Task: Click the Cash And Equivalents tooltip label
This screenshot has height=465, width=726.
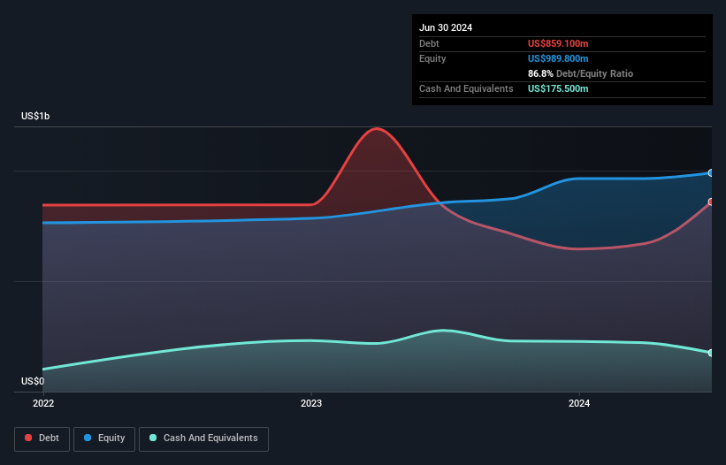Action: pyautogui.click(x=466, y=88)
